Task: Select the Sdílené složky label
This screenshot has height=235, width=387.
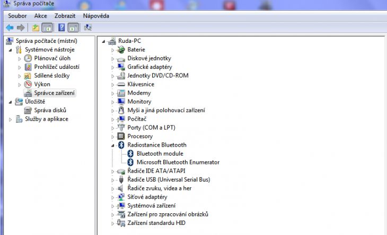Action: pyautogui.click(x=52, y=76)
